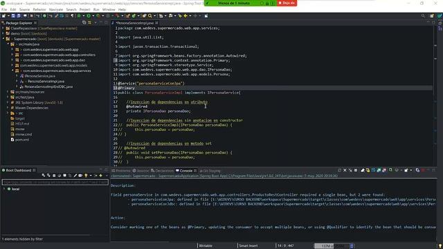The width and height of the screenshot is (443, 249).
Task: Open the Window menu
Action: [109, 10]
